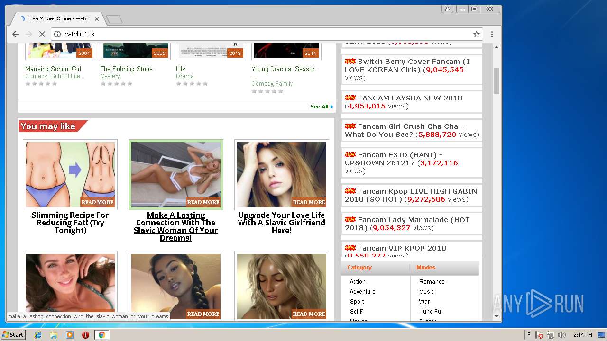This screenshot has height=341, width=607.
Task: Open a new browser tab
Action: click(114, 19)
